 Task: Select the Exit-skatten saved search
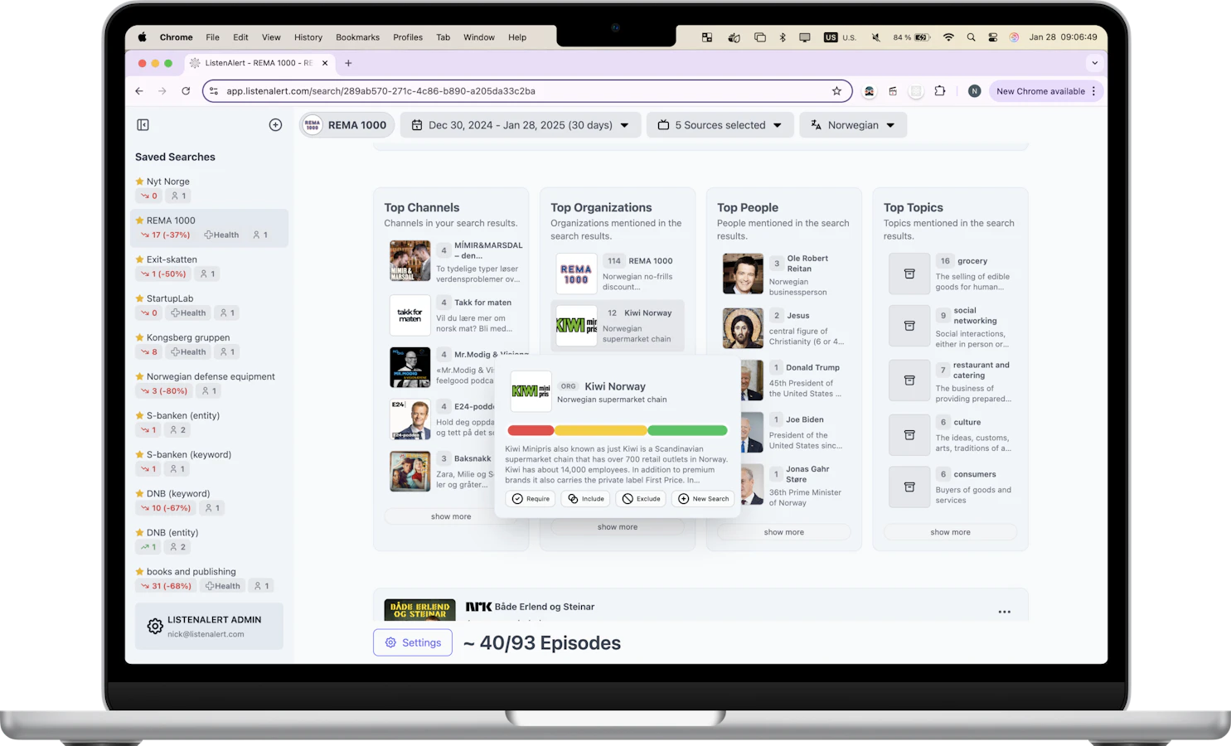tap(210, 267)
